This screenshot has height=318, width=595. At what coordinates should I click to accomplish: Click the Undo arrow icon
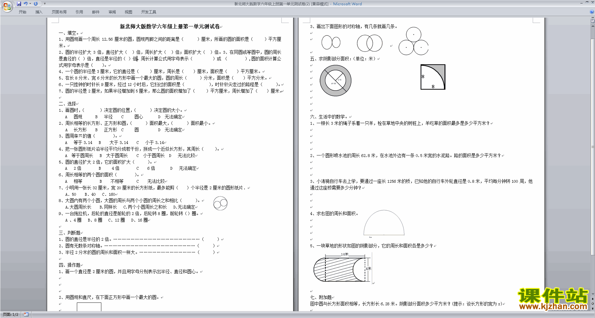click(26, 4)
